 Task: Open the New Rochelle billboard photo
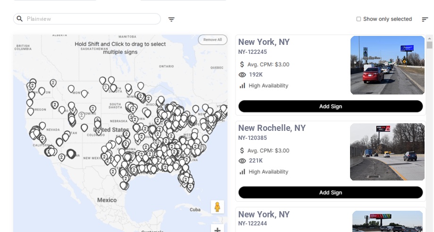[x=387, y=152]
